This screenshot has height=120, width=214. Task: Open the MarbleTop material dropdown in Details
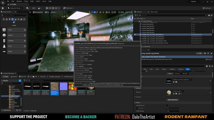tap(178, 91)
